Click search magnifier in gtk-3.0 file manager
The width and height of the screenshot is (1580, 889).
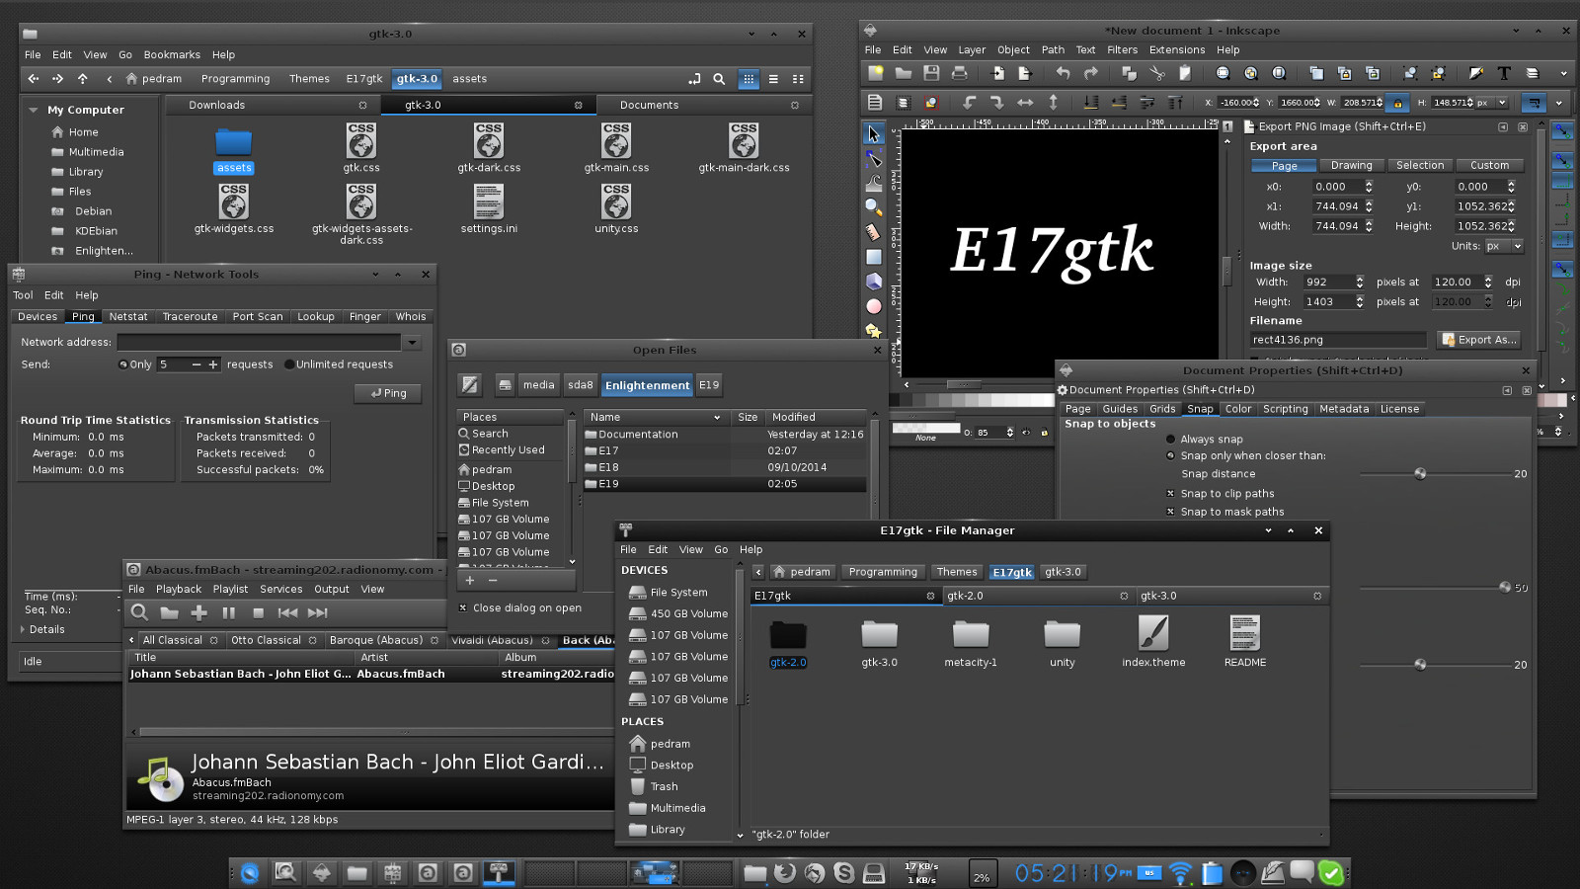[x=719, y=79]
